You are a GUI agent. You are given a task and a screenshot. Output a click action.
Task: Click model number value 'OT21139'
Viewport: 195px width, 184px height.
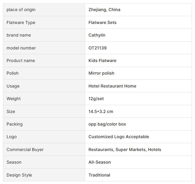click(x=97, y=48)
